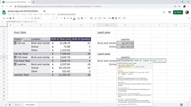The image size is (191, 107).
Task: Click the undo icon in toolbar
Action: pyautogui.click(x=4, y=18)
